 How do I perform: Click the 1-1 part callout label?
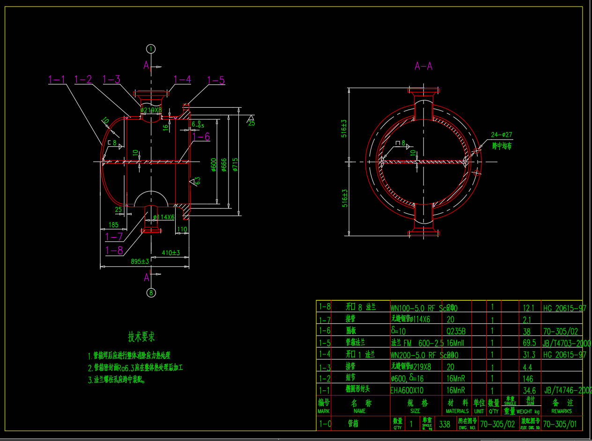57,80
